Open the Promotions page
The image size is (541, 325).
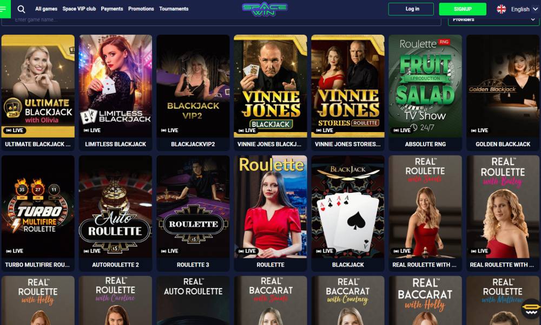141,9
